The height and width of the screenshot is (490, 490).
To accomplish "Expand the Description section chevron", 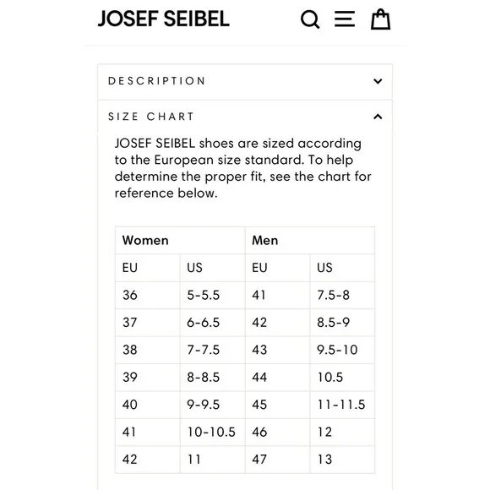I will [x=378, y=81].
